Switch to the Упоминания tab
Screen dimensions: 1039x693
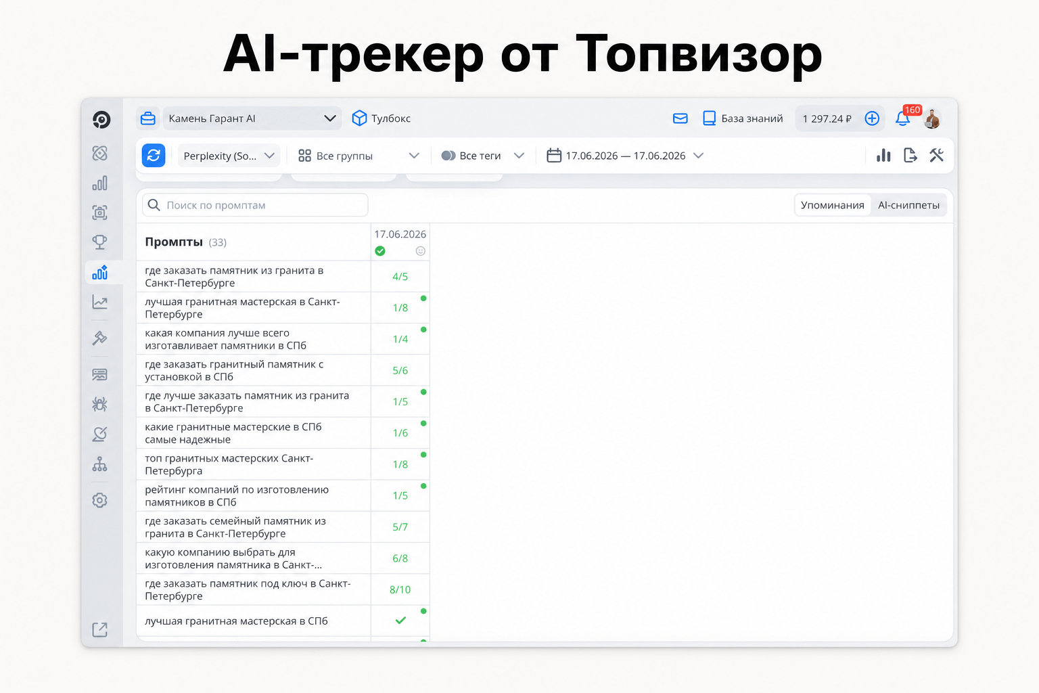833,205
